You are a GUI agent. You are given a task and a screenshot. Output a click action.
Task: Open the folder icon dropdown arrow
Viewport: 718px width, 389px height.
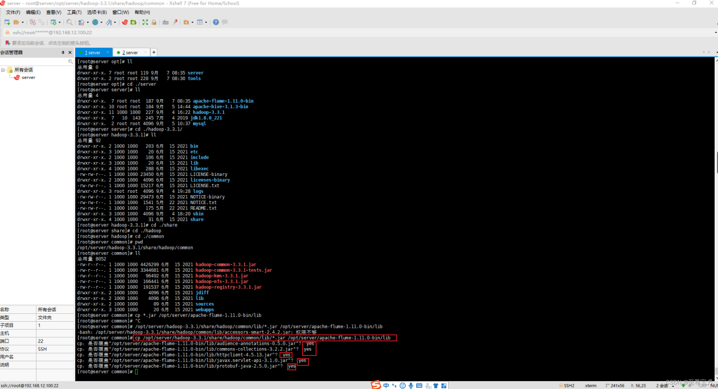[22, 22]
